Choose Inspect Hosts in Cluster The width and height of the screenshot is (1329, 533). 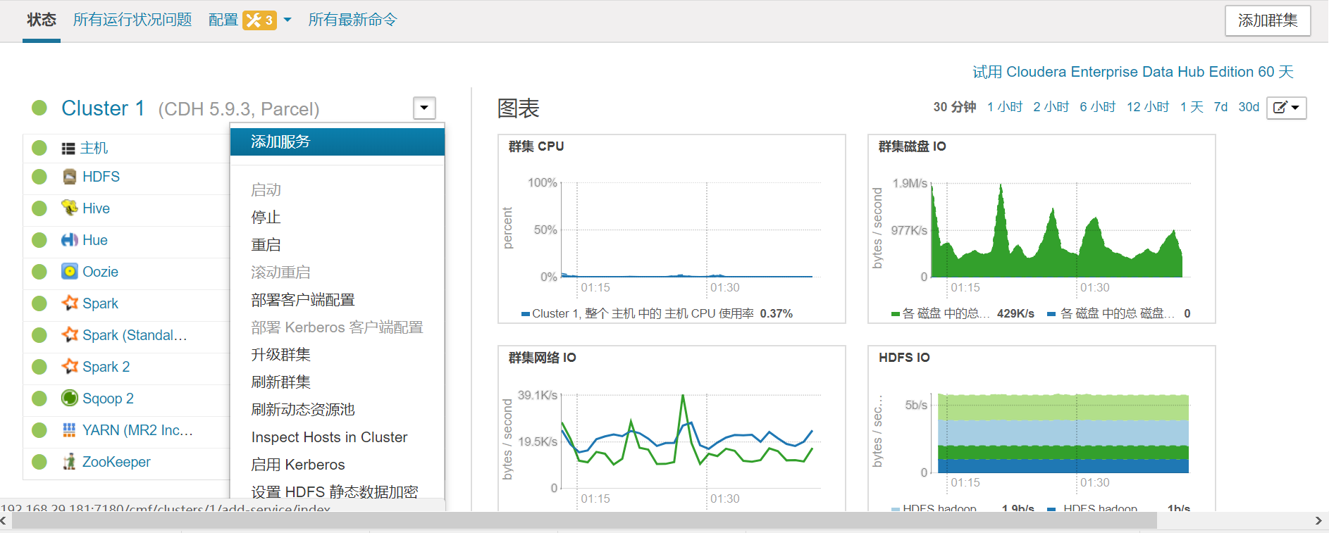pyautogui.click(x=329, y=437)
